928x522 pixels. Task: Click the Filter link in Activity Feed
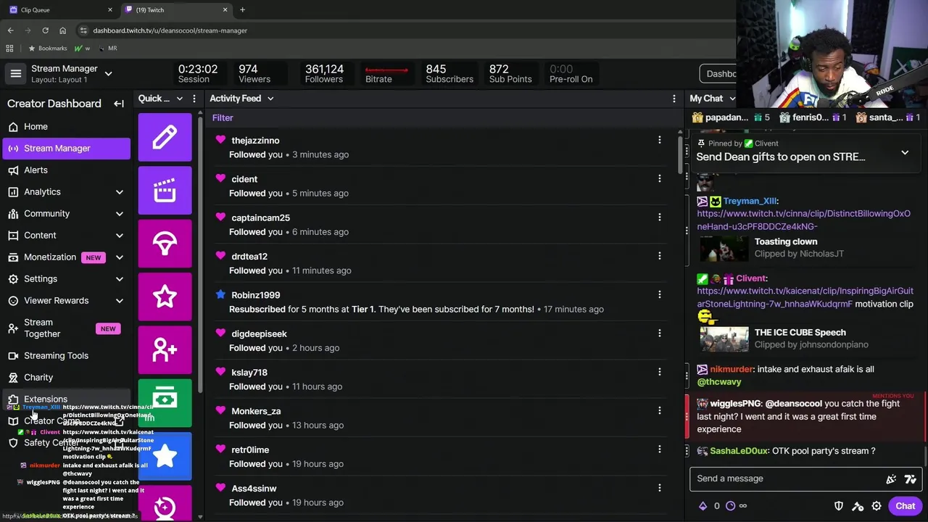[223, 118]
